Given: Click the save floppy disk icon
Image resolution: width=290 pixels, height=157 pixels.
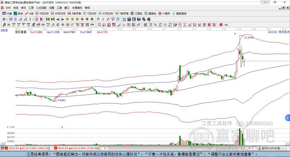Looking at the screenshot, I should (x=139, y=19).
